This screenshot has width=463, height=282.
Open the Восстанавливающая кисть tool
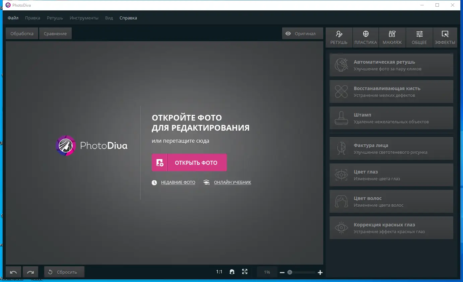(x=391, y=91)
